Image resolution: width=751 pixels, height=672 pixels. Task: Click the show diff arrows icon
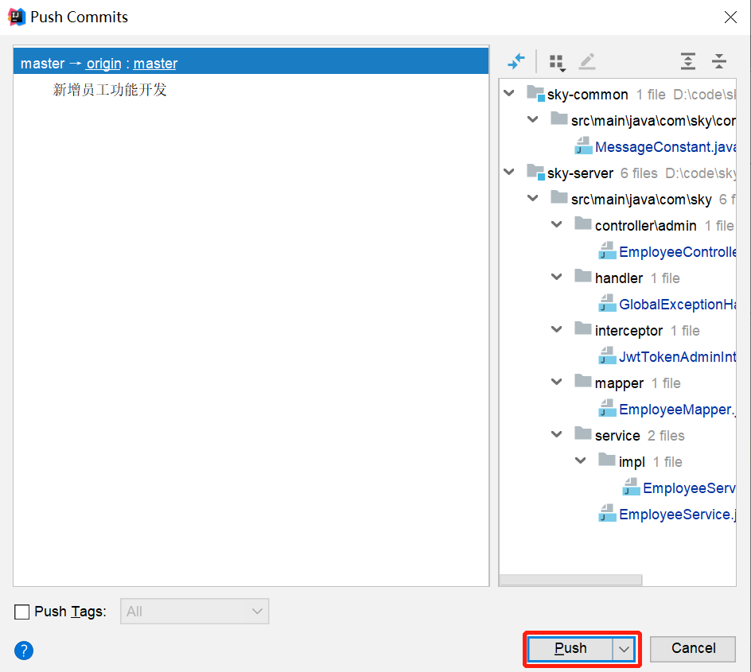tap(516, 61)
